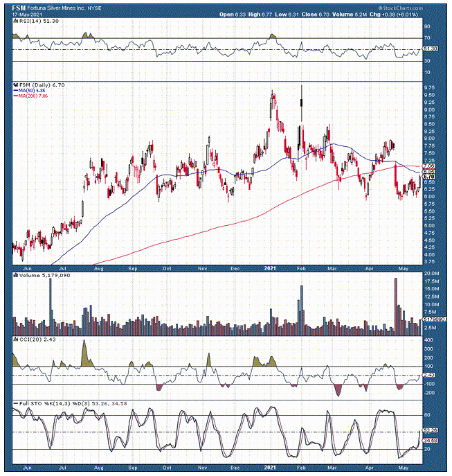Click the 80 label on stochastic axis
This screenshot has height=476, width=452.
[x=428, y=415]
